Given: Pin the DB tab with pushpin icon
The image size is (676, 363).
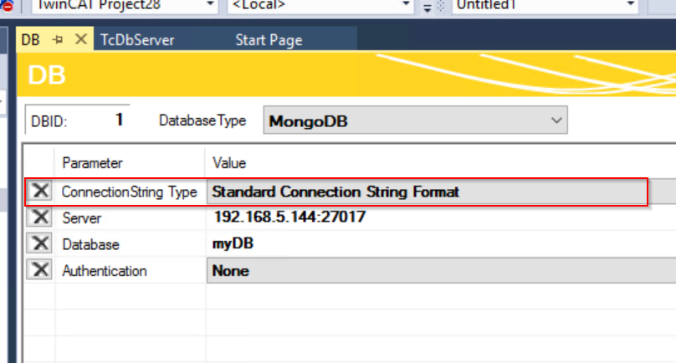Looking at the screenshot, I should click(58, 39).
